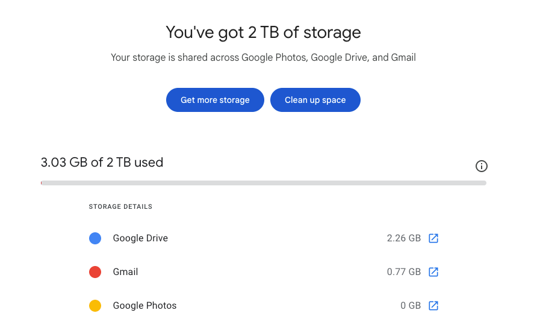The image size is (540, 328).
Task: Click the 0 GB Photos usage value
Action: pyautogui.click(x=410, y=306)
